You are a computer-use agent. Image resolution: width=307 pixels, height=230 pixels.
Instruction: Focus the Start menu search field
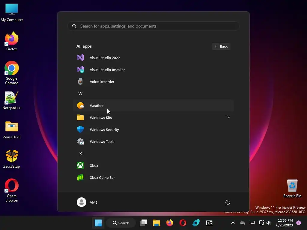coord(153,26)
